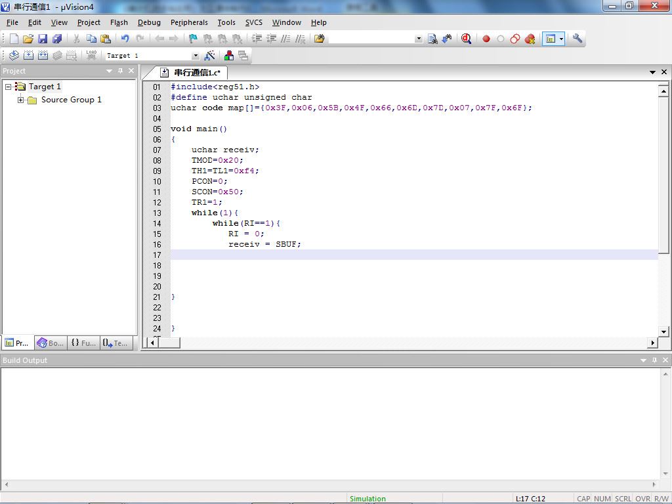Viewport: 672px width, 504px height.
Task: Copy selection with the Copy icon
Action: coord(91,39)
